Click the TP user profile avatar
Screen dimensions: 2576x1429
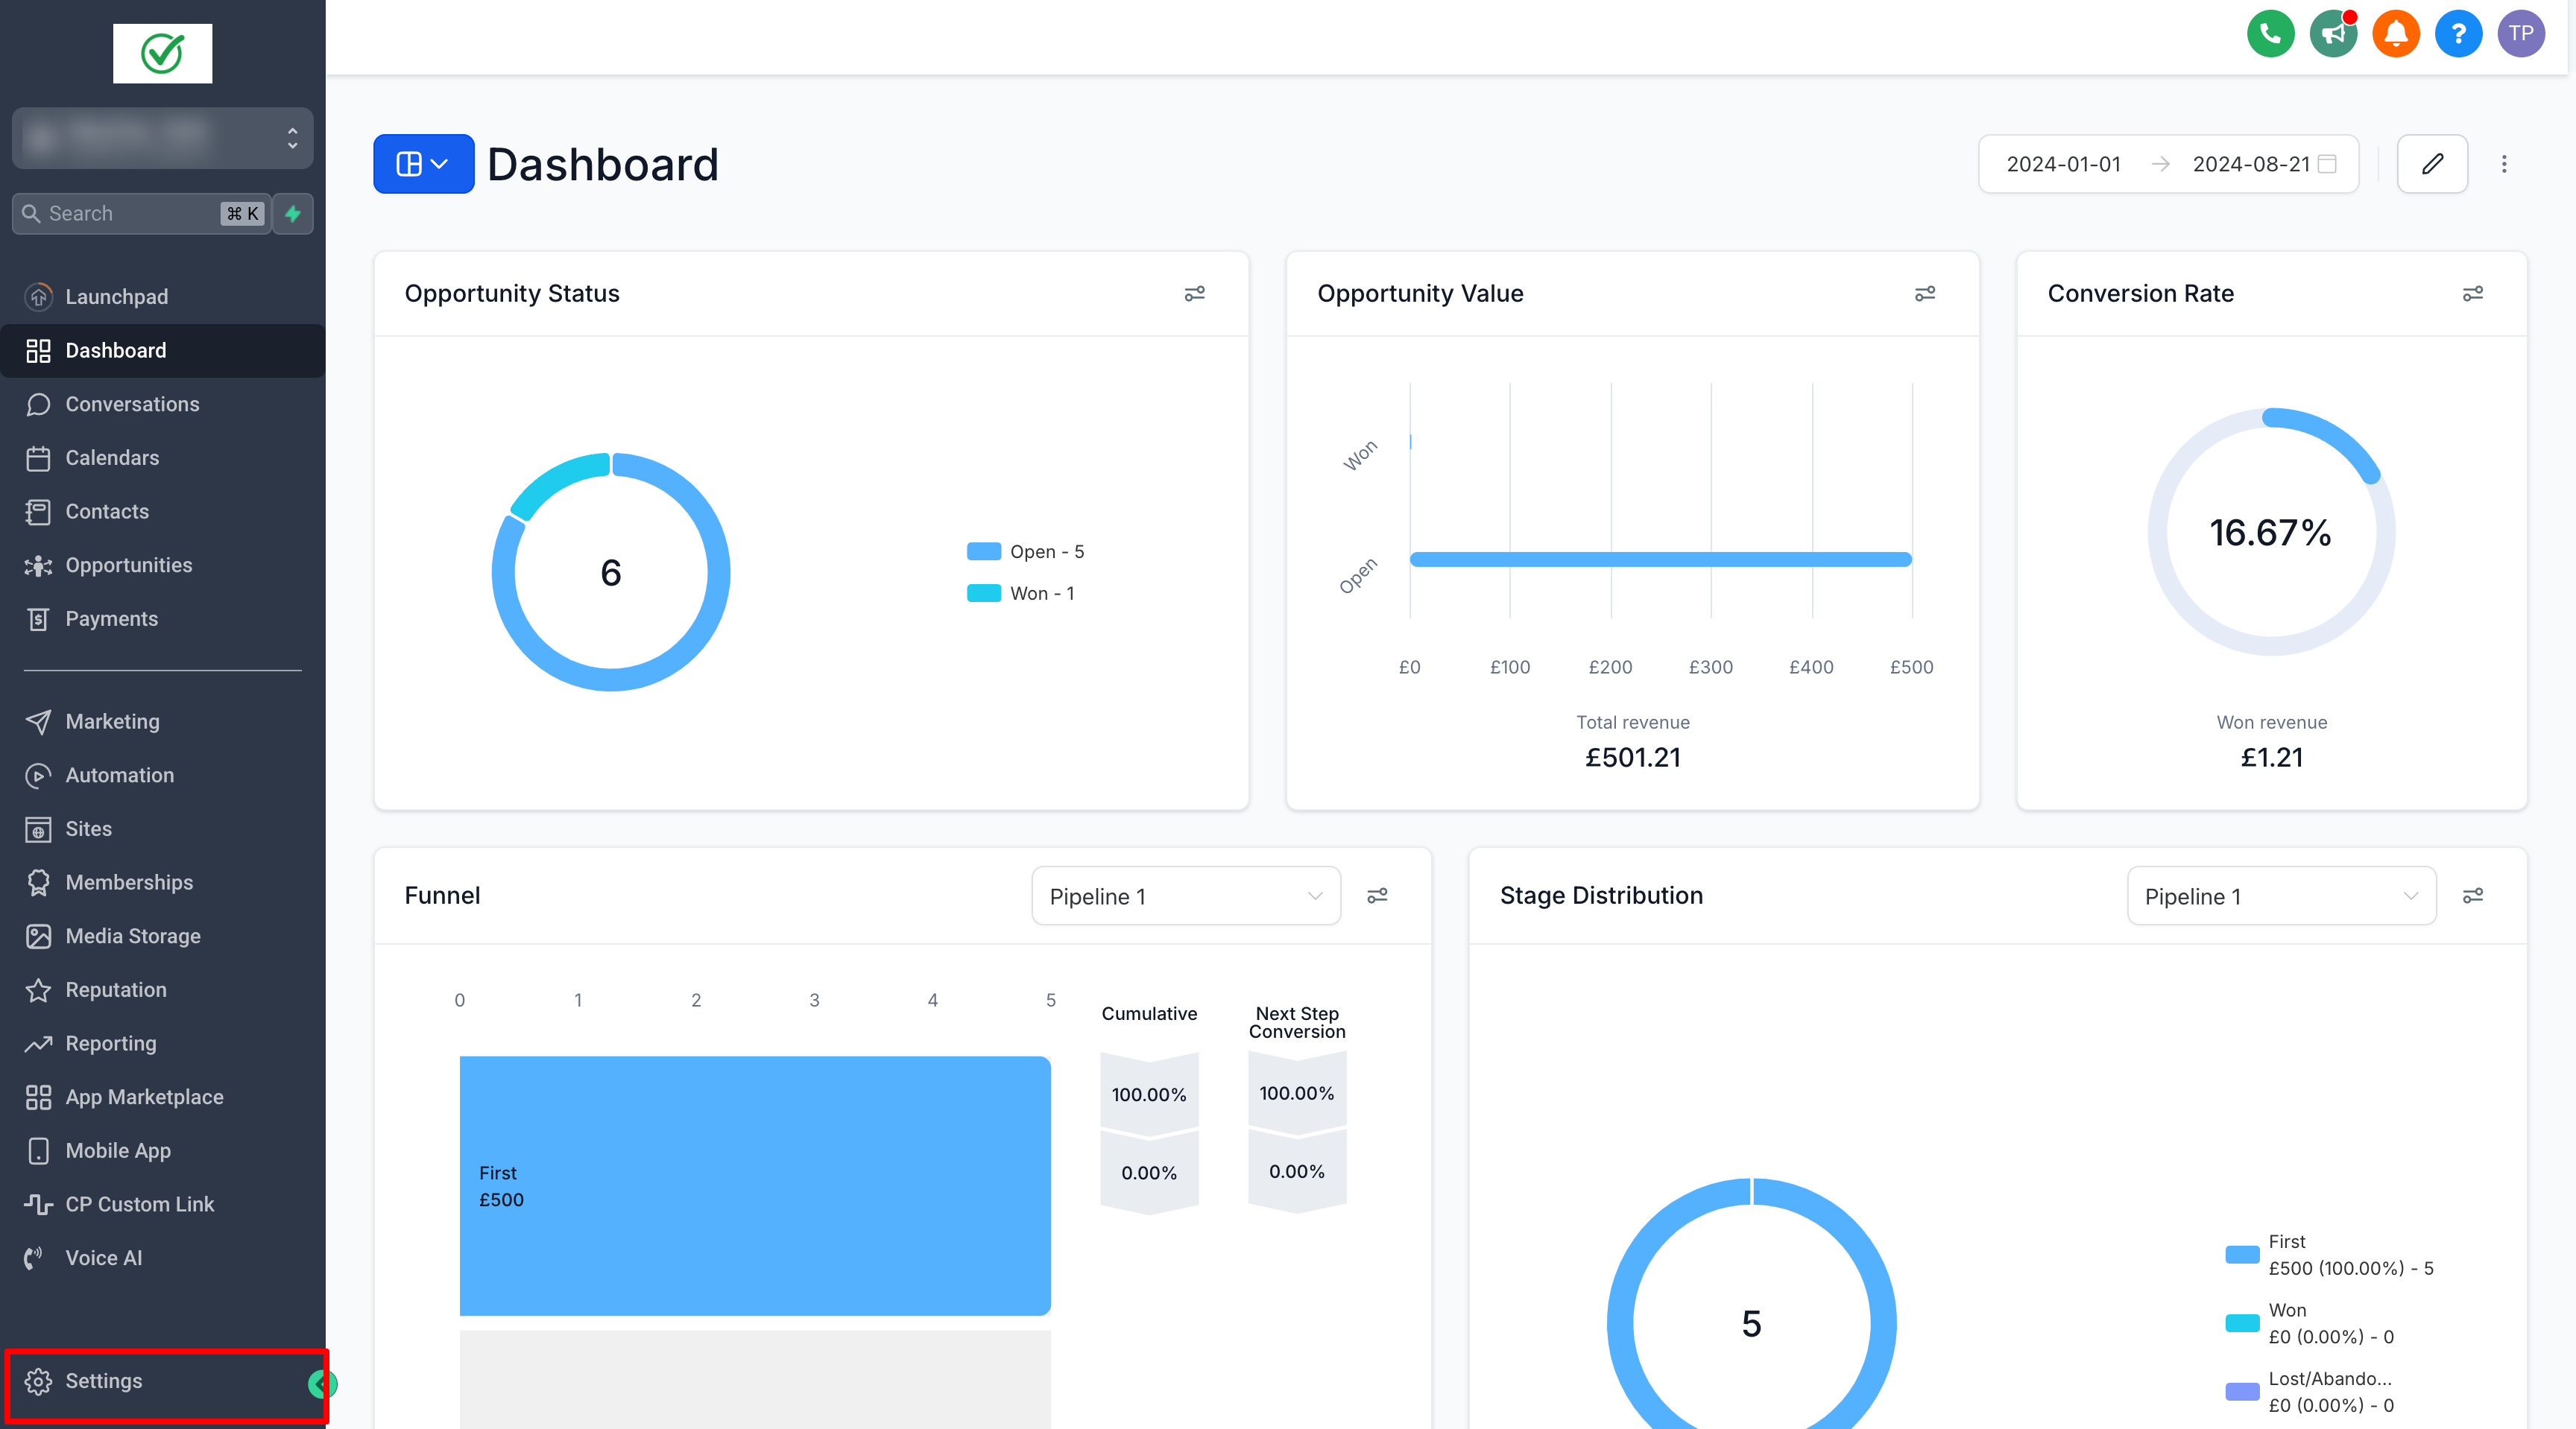(2520, 34)
